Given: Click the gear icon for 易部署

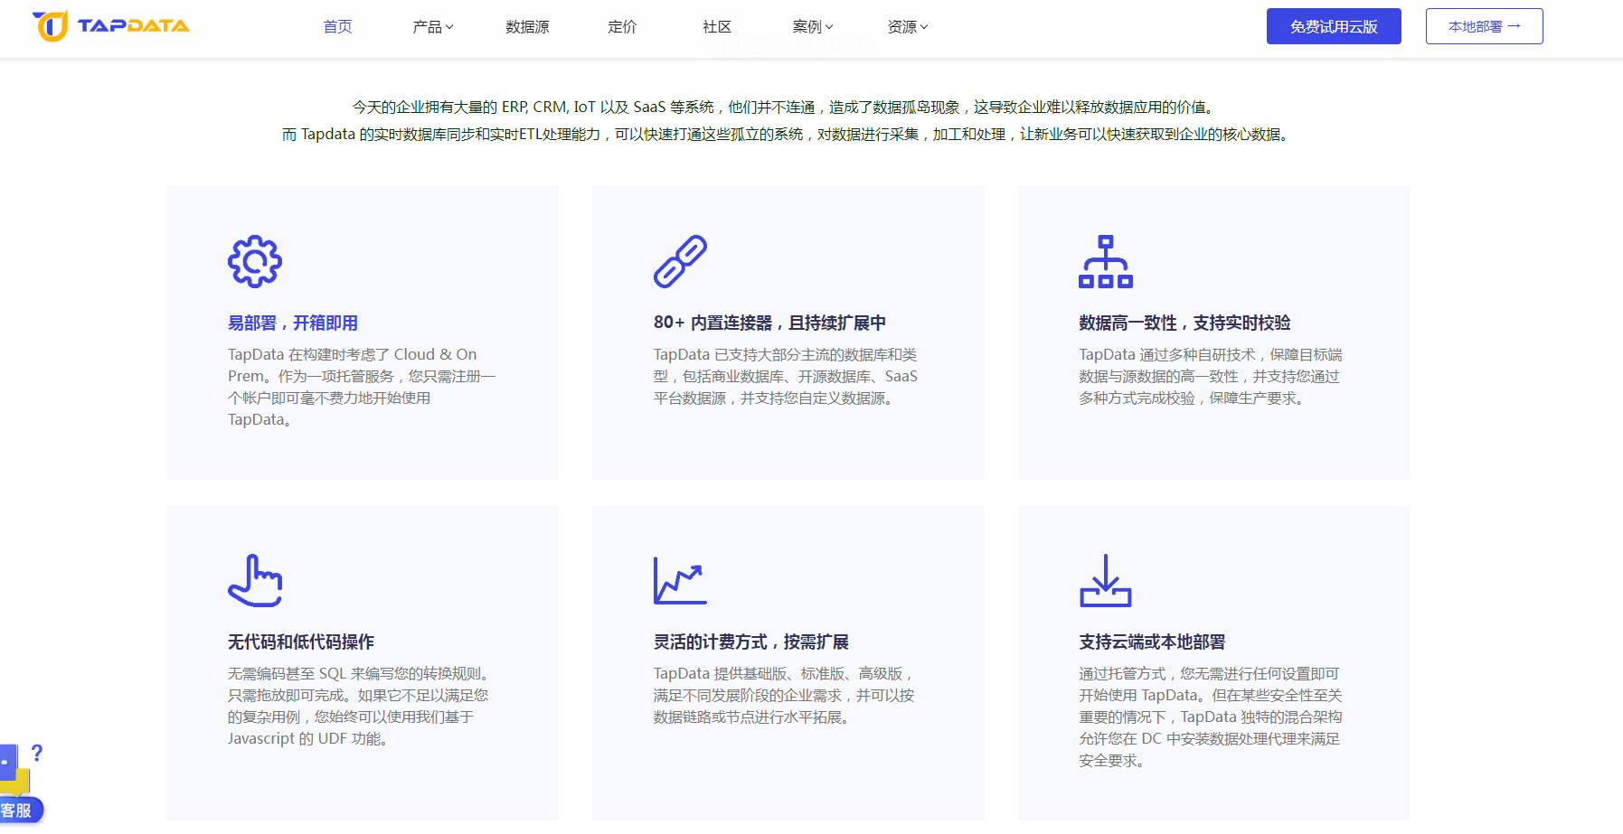Looking at the screenshot, I should pos(255,262).
